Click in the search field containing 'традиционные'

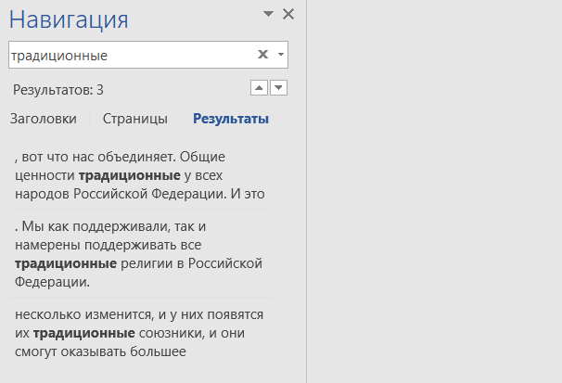click(x=130, y=56)
